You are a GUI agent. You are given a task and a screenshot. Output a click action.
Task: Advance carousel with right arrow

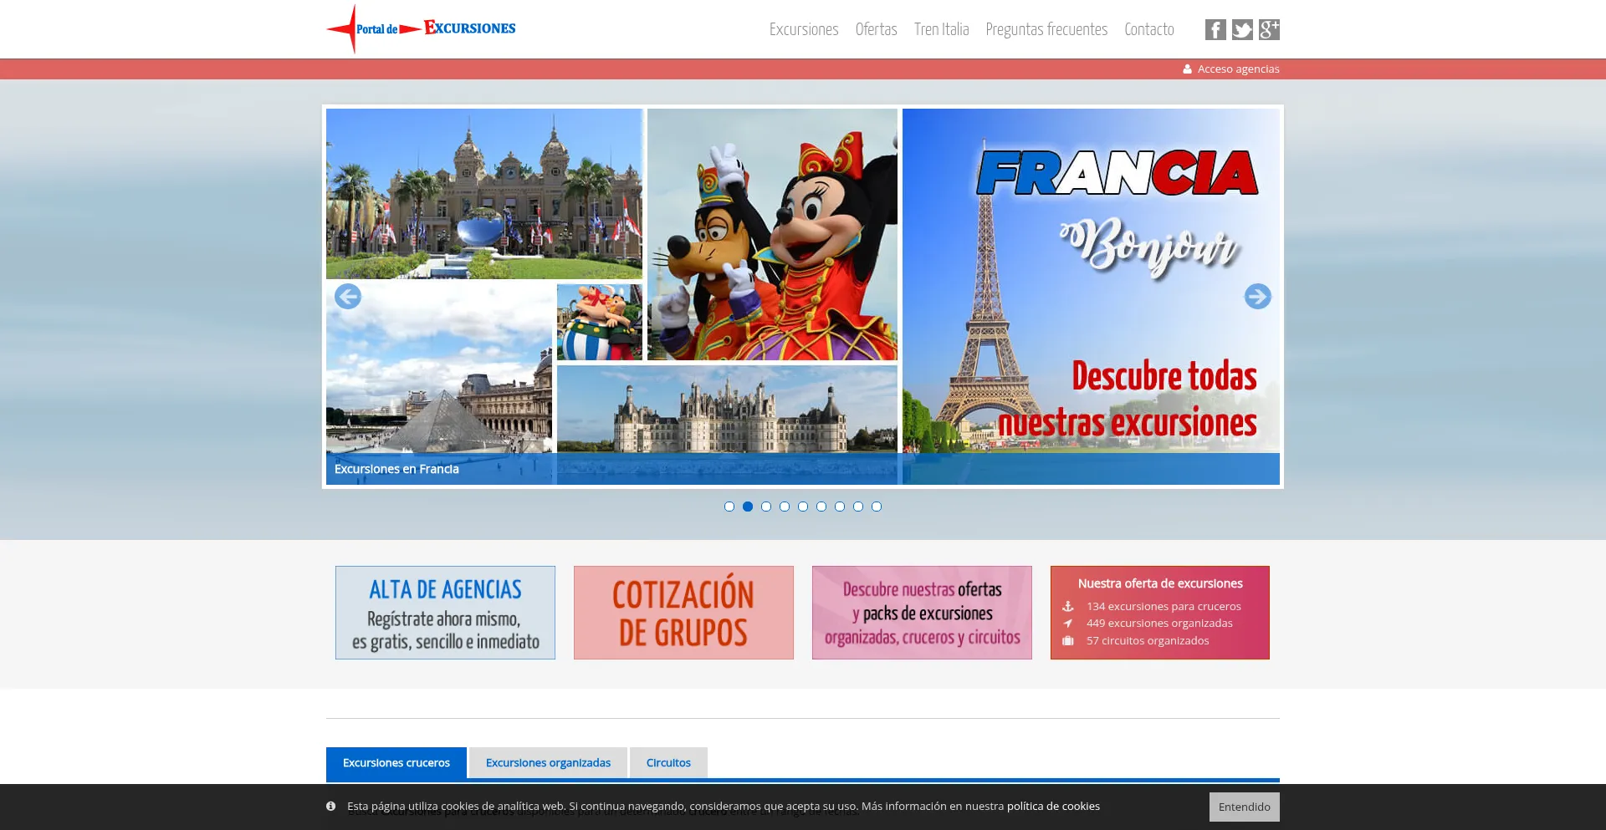pyautogui.click(x=1257, y=297)
